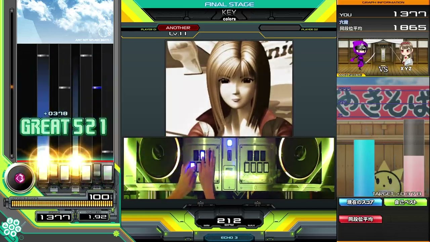The width and height of the screenshot is (430, 242).
Task: Click the 'PLAYER 01' label
Action: click(x=148, y=30)
